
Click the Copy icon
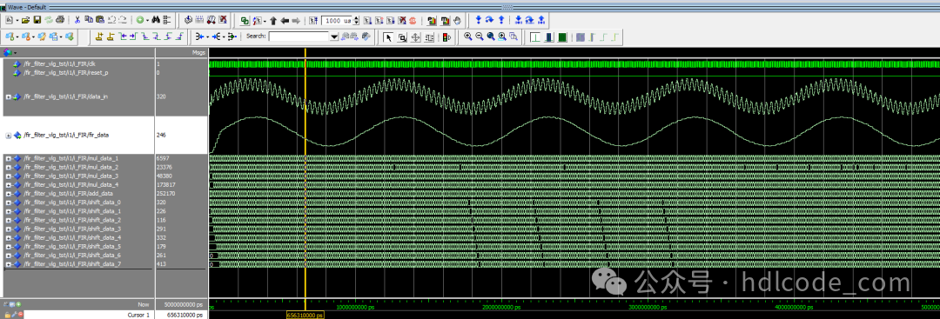(89, 20)
